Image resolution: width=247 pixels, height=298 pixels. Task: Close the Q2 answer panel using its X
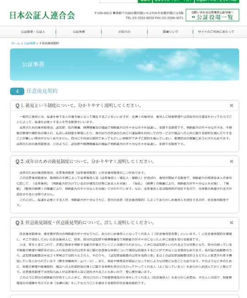tap(231, 162)
